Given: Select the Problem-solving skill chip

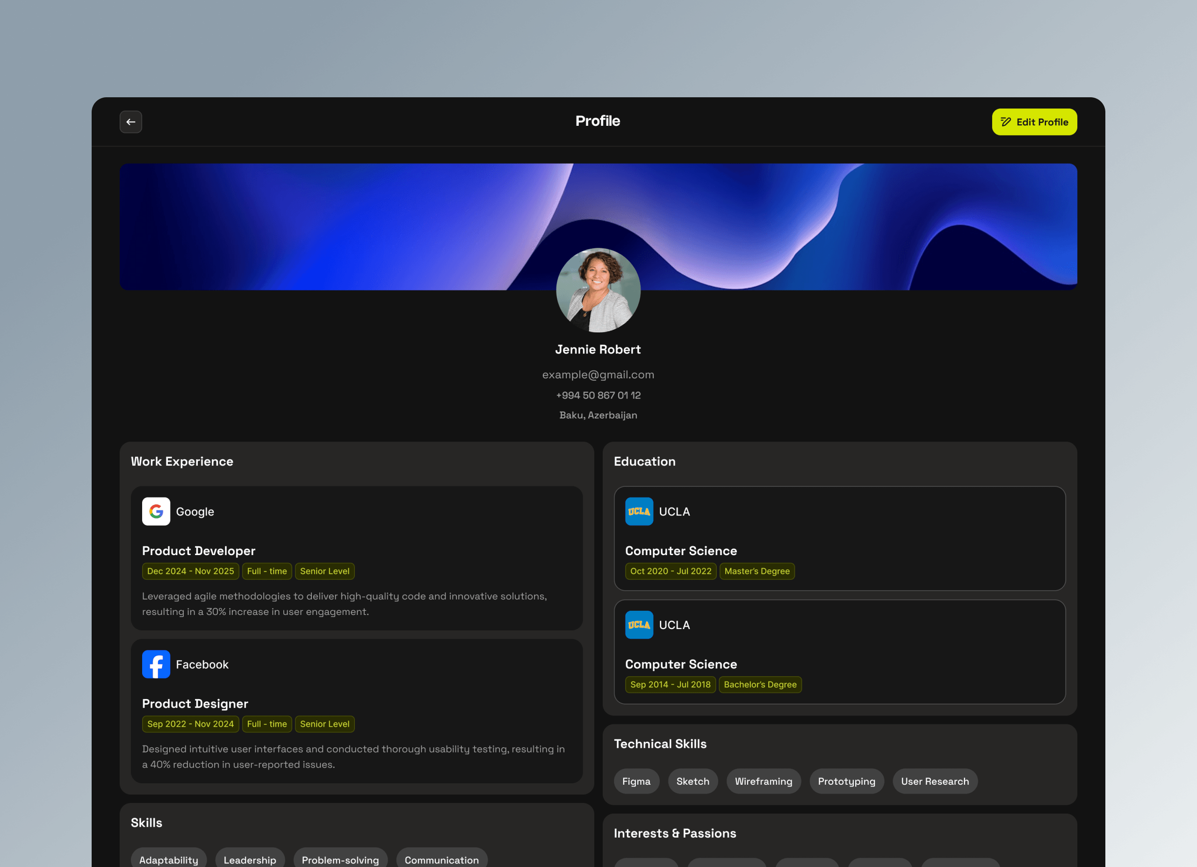Looking at the screenshot, I should click(x=340, y=859).
